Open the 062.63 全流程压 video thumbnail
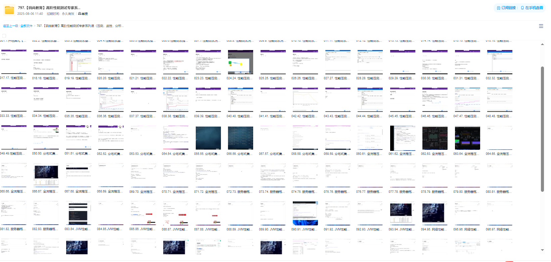Viewport: 551px width, 262px height. point(435,138)
